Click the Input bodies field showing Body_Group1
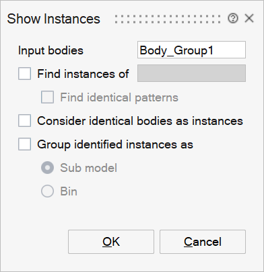Screen dimensions: 264x272 click(x=191, y=50)
